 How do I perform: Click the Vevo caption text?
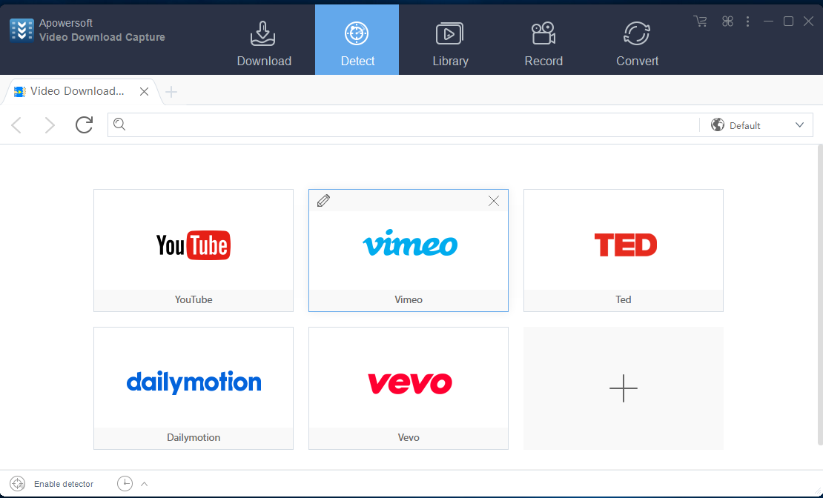(409, 438)
